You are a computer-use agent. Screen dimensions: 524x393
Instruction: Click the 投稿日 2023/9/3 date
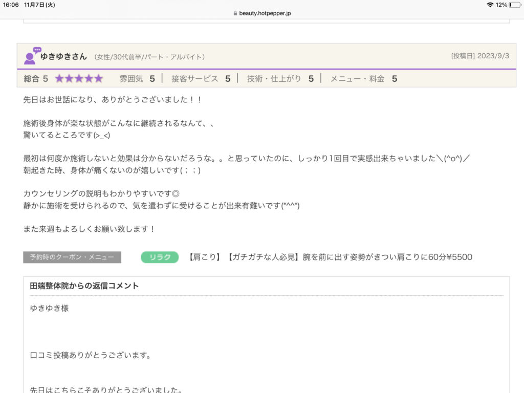480,56
